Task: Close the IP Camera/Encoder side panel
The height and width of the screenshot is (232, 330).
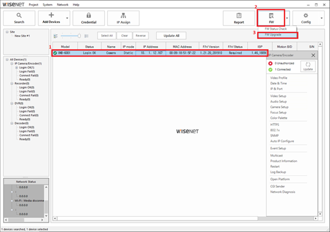Action: coord(313,55)
